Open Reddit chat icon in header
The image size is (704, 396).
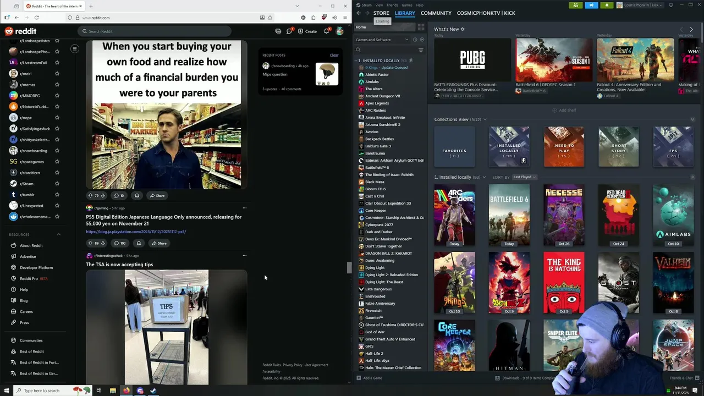[x=289, y=31]
